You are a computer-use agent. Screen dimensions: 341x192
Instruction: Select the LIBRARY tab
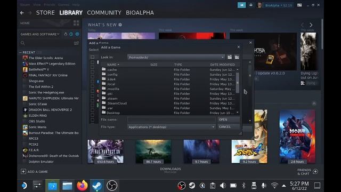pyautogui.click(x=71, y=13)
